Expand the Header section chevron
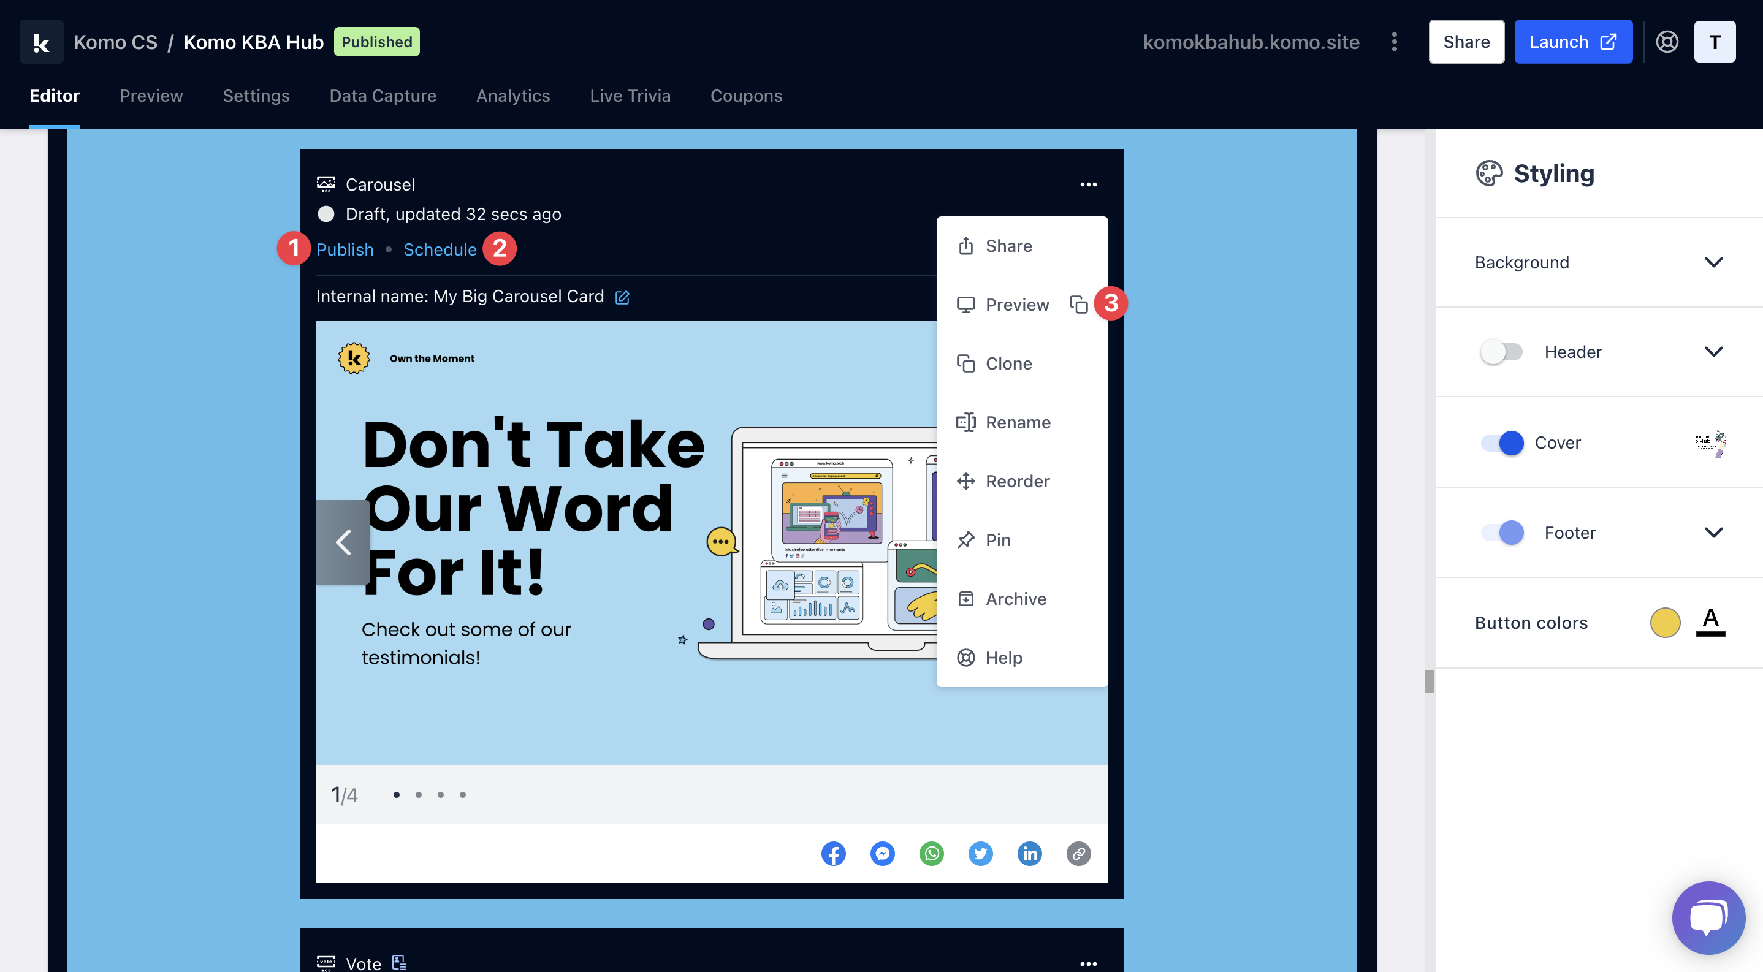 click(1712, 352)
